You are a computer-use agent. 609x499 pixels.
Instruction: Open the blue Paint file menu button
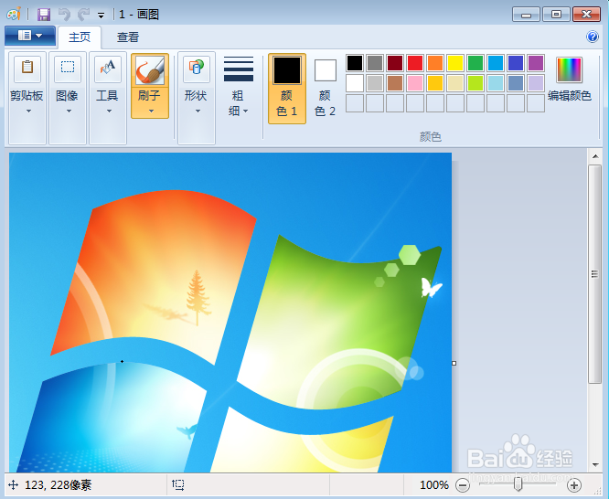click(30, 36)
